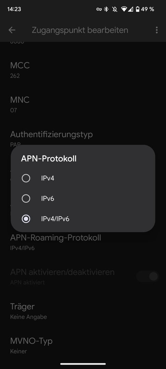Image resolution: width=166 pixels, height=369 pixels.
Task: Tap the muted notifications bell icon
Action: [x=115, y=9]
